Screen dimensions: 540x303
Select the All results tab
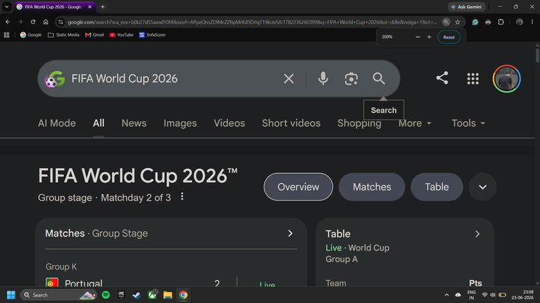(98, 123)
